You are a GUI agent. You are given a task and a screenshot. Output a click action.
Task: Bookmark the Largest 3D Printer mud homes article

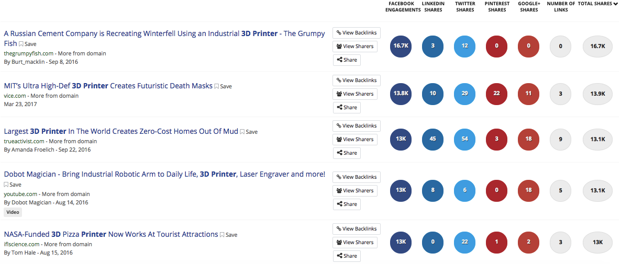(x=249, y=132)
